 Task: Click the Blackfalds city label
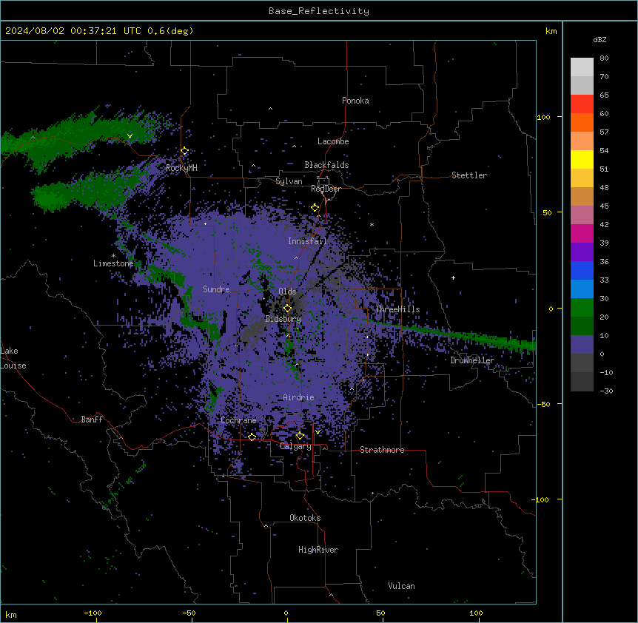326,165
